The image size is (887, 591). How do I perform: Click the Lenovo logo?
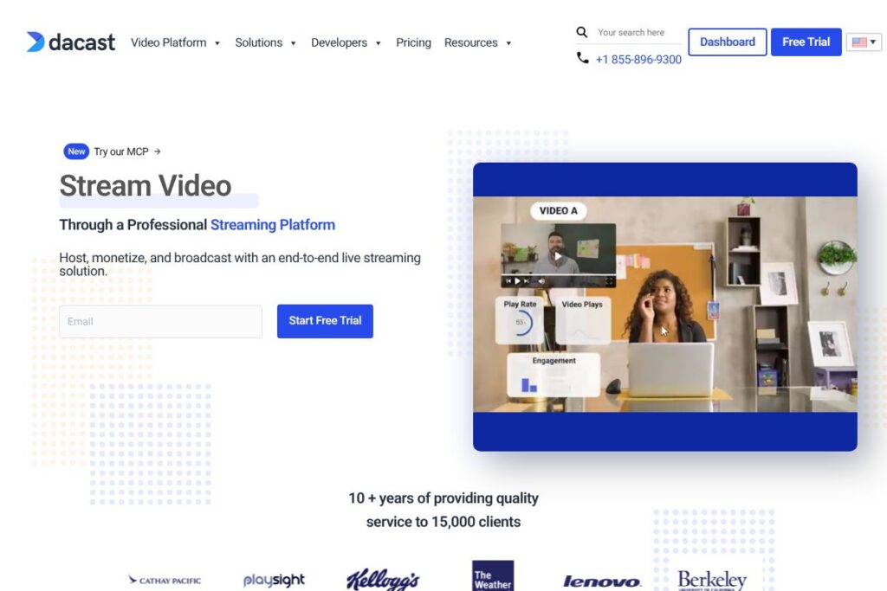pos(601,581)
